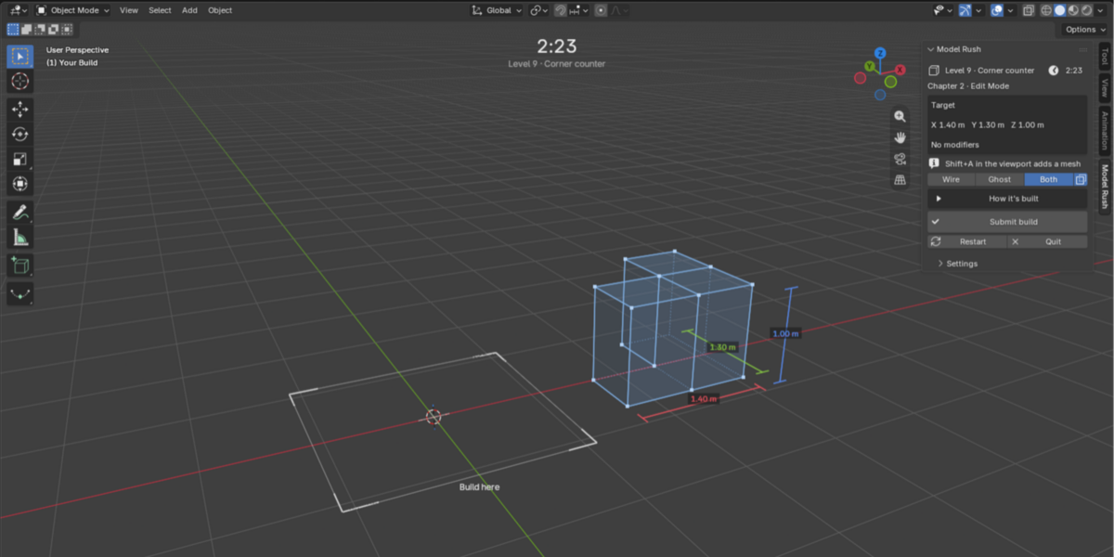
Task: Switch to the Model Rush sidebar tab
Action: tap(1104, 187)
